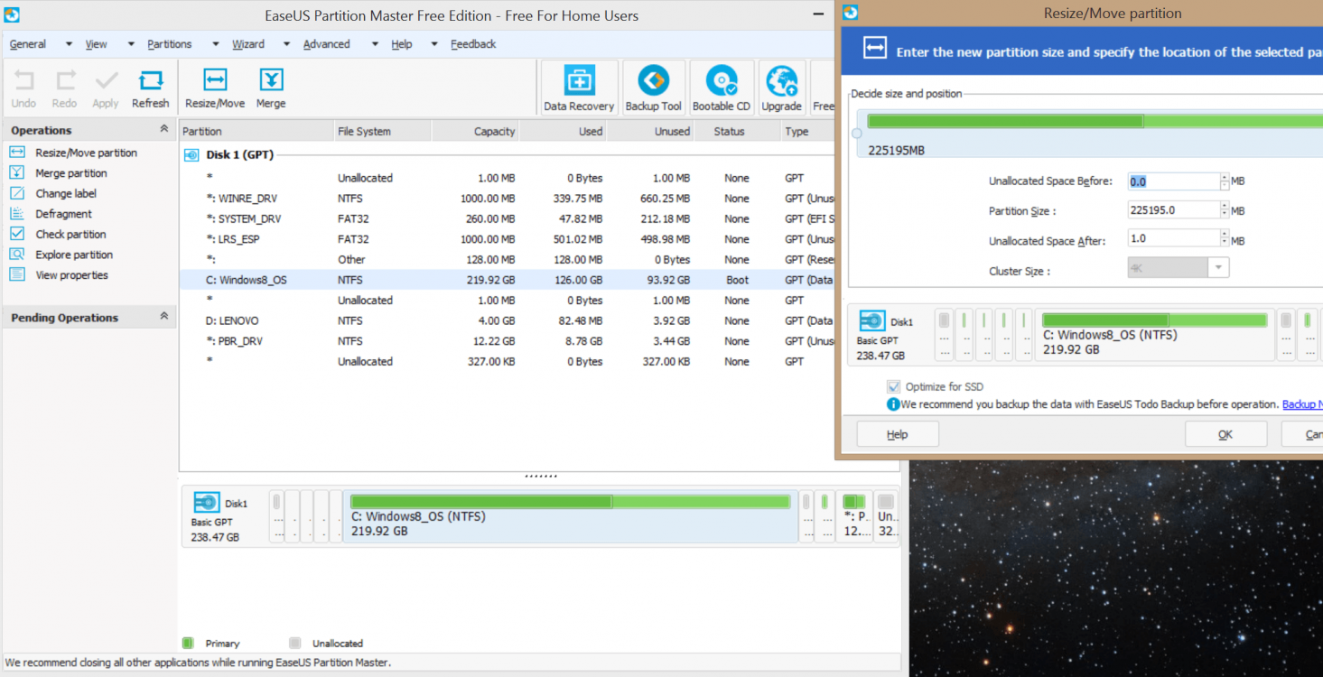This screenshot has height=677, width=1323.
Task: Click the Status column header
Action: click(737, 131)
